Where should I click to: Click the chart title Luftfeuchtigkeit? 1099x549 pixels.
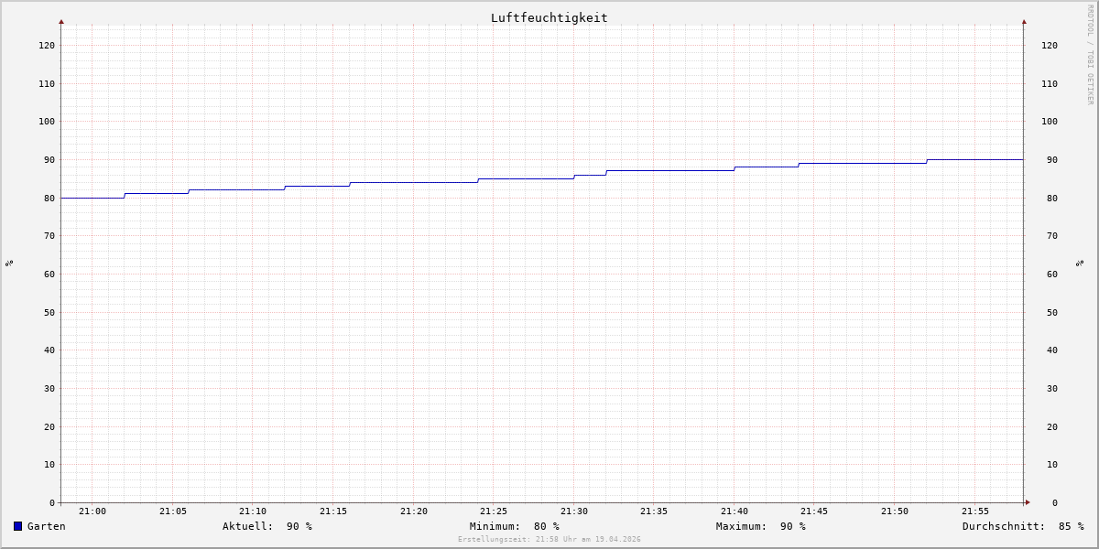[549, 17]
